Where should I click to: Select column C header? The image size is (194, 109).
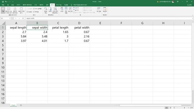(58, 23)
